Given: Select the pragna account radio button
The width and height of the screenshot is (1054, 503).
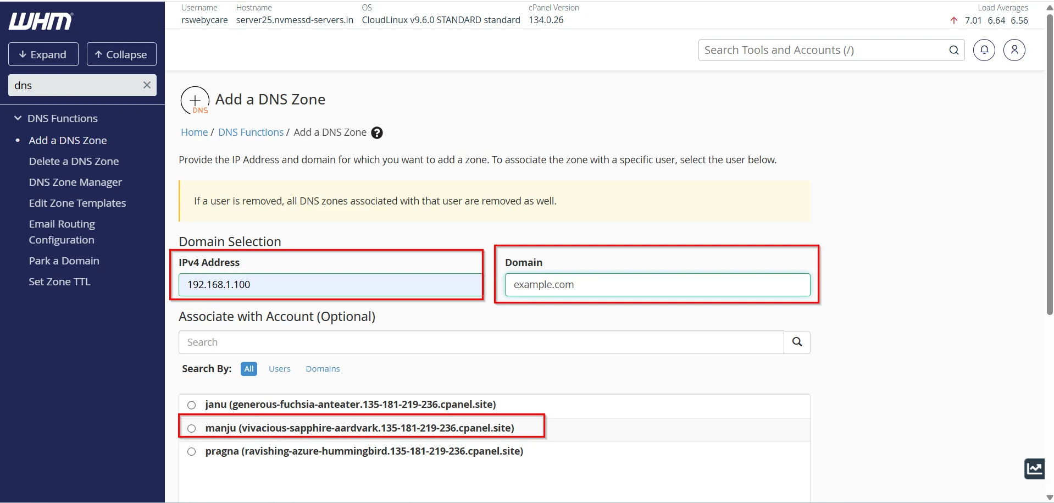Looking at the screenshot, I should pos(191,451).
